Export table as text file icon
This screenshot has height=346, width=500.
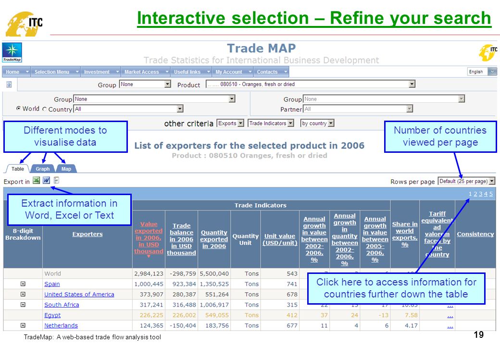tap(56, 180)
